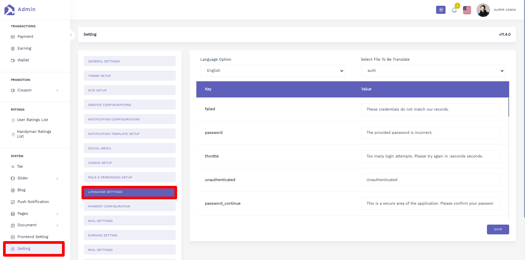Click the Frontend Setting icon in sidebar
Screen dimensions: 525x260
pyautogui.click(x=13, y=237)
